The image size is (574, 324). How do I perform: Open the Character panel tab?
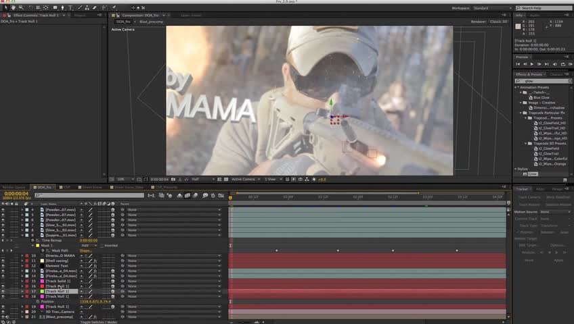pos(557,74)
